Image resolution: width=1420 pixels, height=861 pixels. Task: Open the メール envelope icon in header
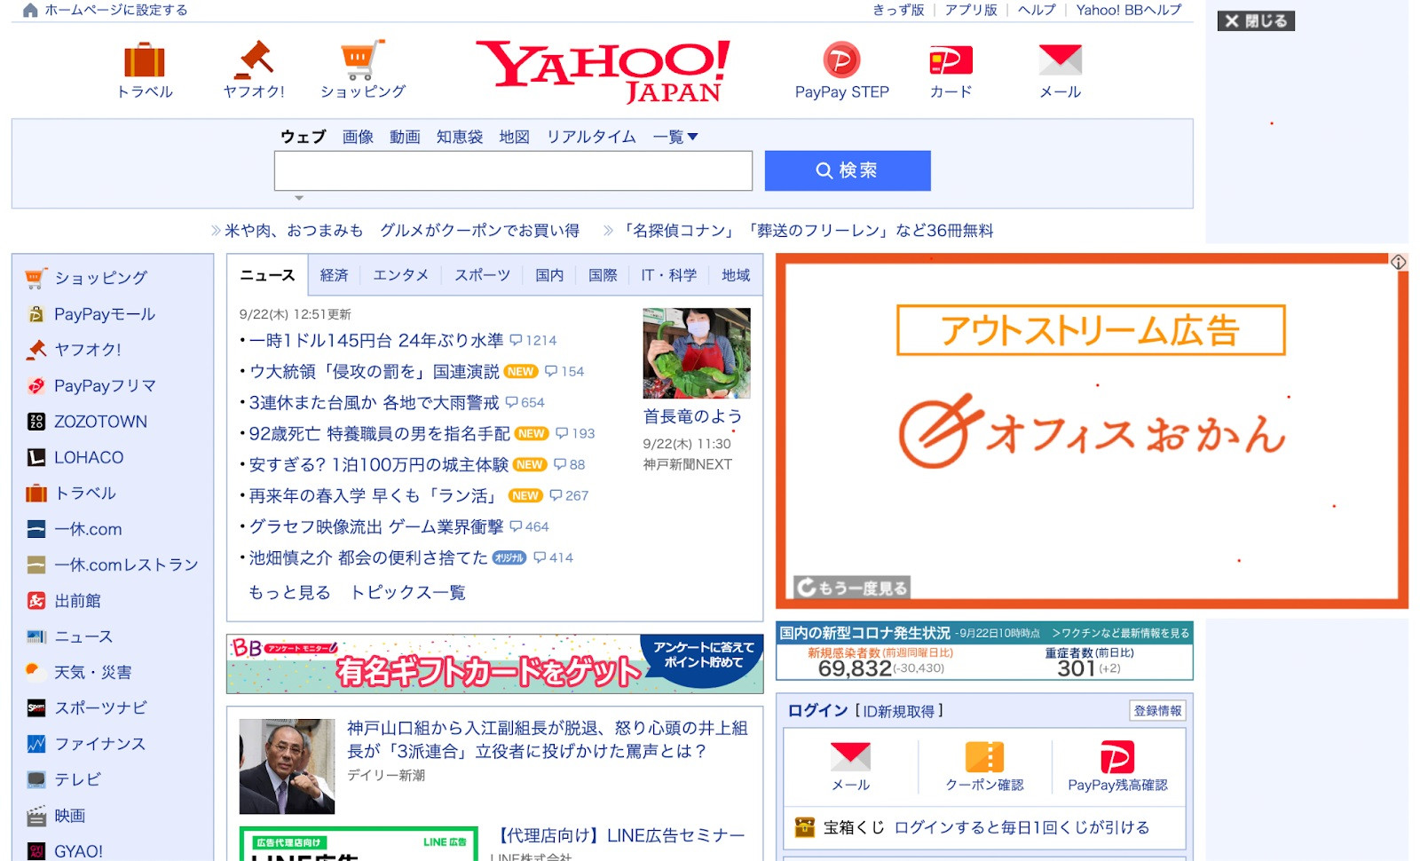pyautogui.click(x=1061, y=60)
